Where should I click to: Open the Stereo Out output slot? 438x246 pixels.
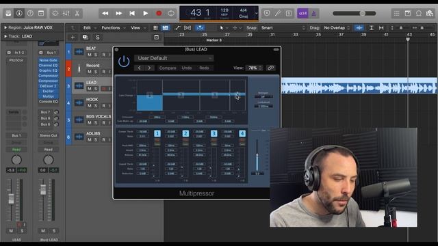tap(49, 135)
